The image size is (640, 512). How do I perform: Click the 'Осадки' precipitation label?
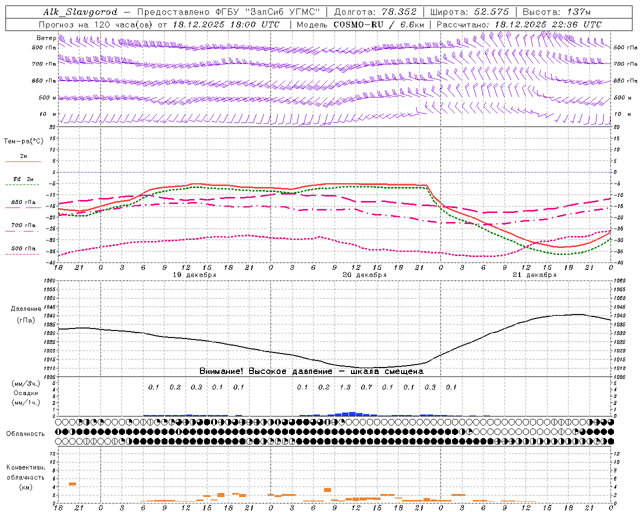[25, 393]
